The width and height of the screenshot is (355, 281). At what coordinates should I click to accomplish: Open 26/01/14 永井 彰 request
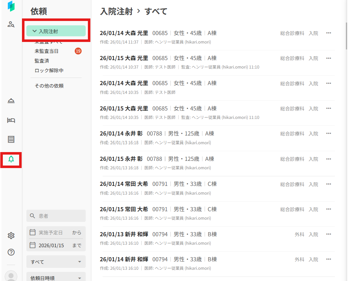(217, 138)
